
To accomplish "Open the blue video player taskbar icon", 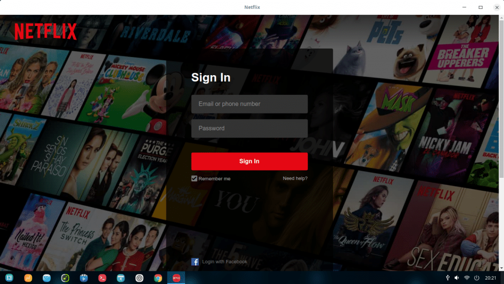I will [x=84, y=278].
